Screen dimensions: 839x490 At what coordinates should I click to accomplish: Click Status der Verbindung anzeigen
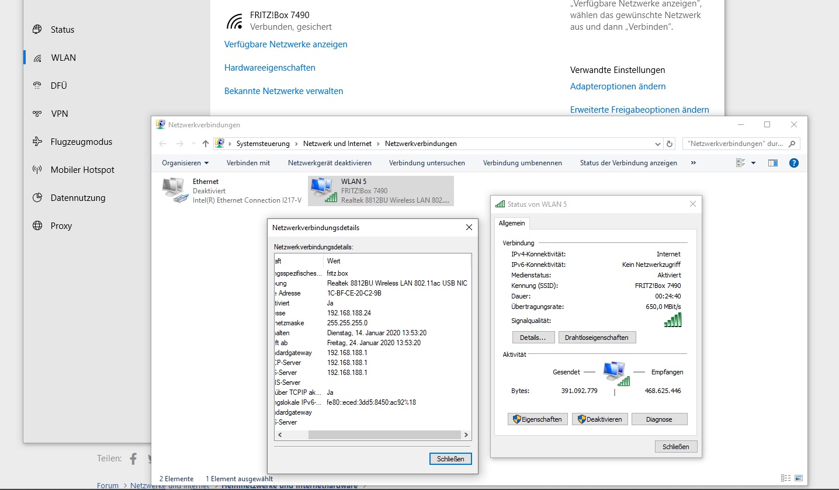pos(629,163)
